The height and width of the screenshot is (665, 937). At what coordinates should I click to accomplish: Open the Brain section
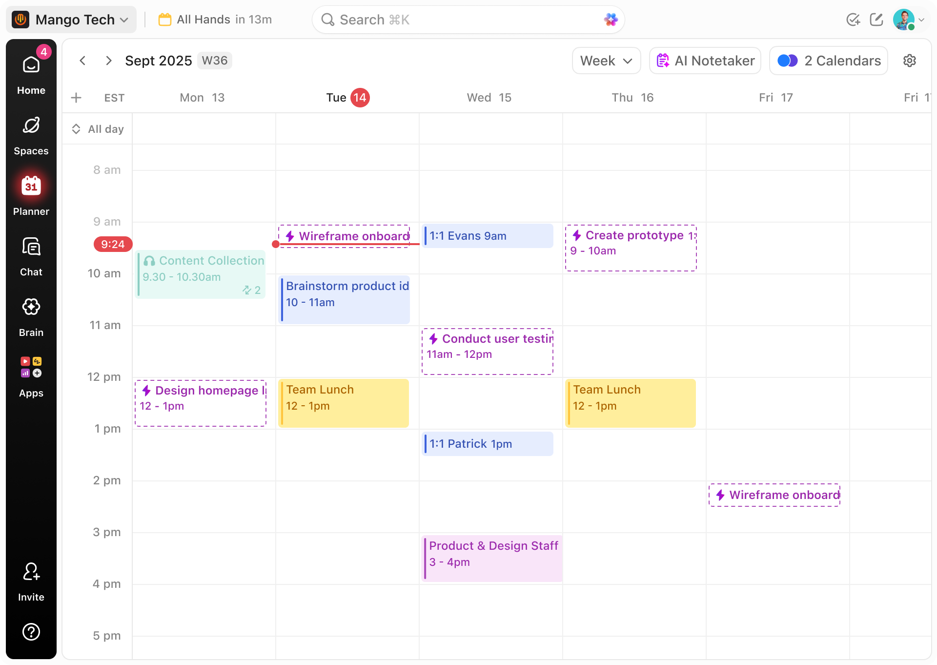click(31, 314)
